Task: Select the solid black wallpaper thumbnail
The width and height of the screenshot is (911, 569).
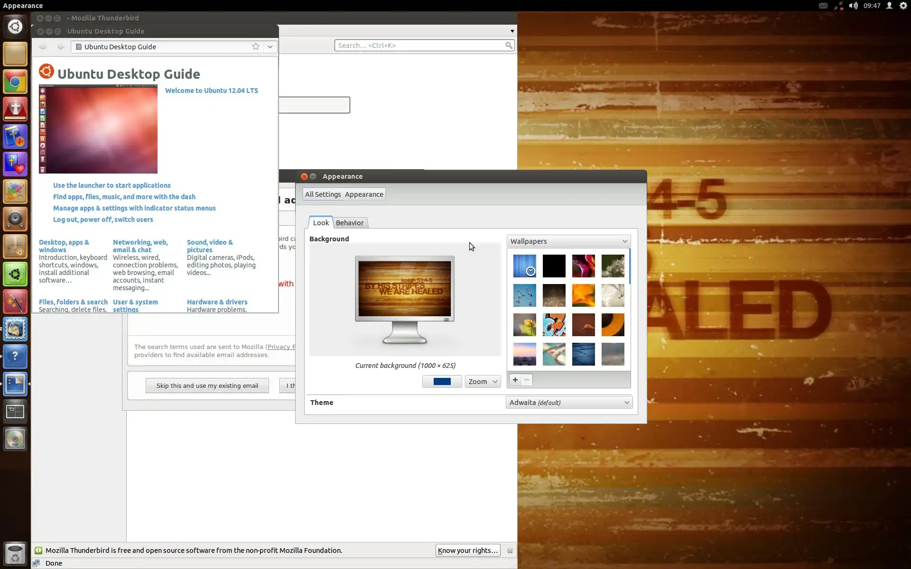Action: 554,266
